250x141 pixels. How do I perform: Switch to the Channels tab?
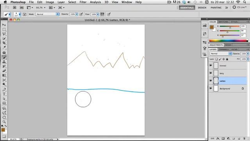(x=224, y=49)
